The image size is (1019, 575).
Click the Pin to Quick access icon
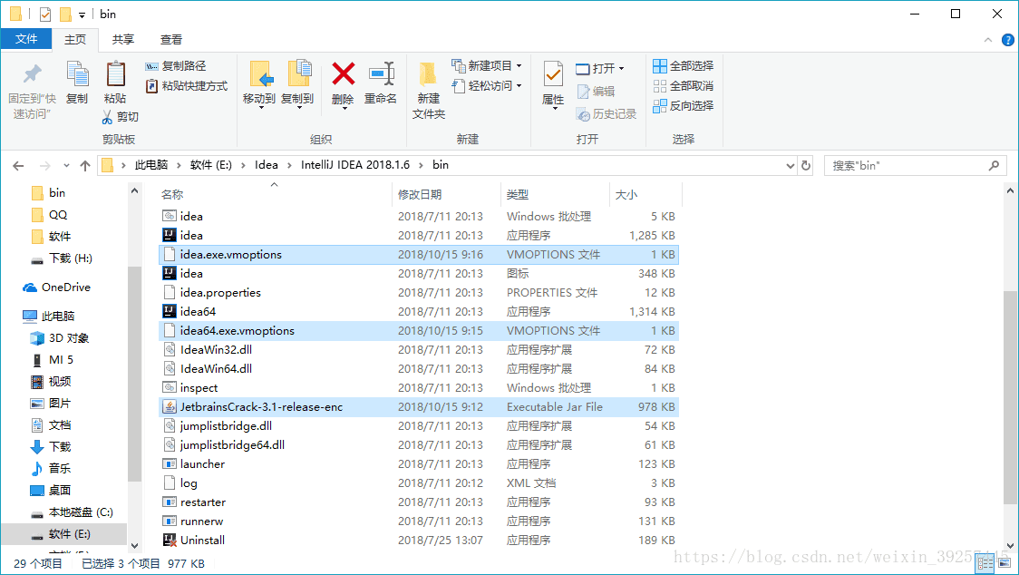tap(32, 74)
